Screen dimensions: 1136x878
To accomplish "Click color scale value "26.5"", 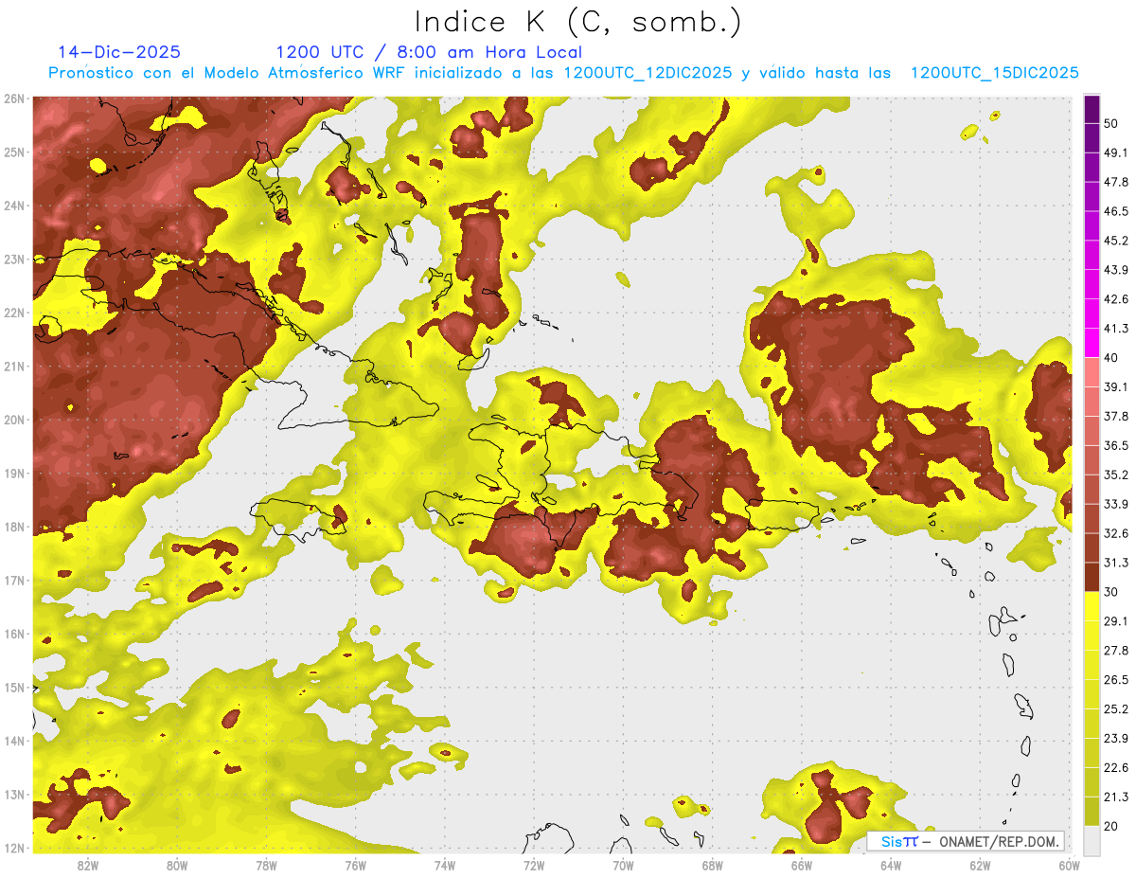I will [1115, 679].
